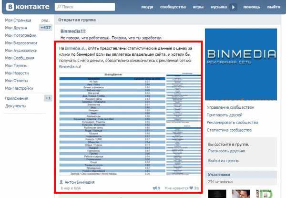286x198 pixels.
Task: Open Статистика сообщества
Action: [229, 130]
